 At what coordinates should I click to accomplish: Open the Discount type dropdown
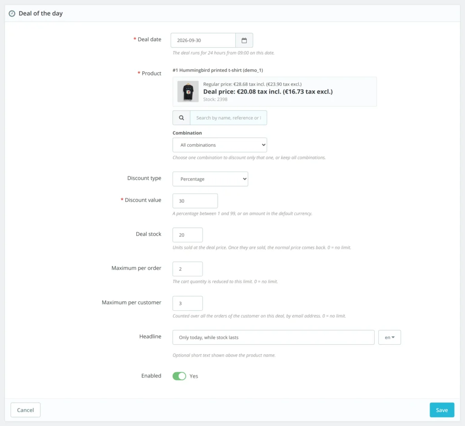coord(210,179)
